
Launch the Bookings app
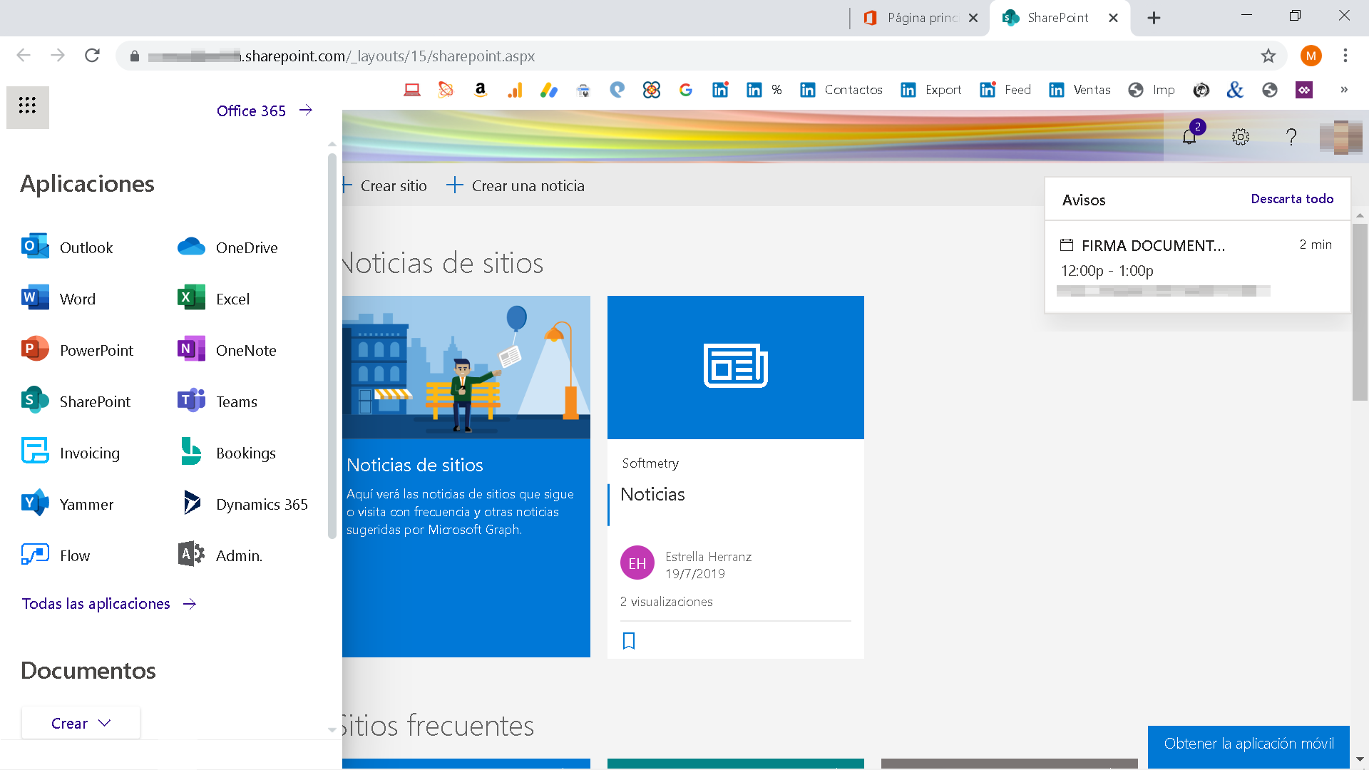click(x=227, y=453)
